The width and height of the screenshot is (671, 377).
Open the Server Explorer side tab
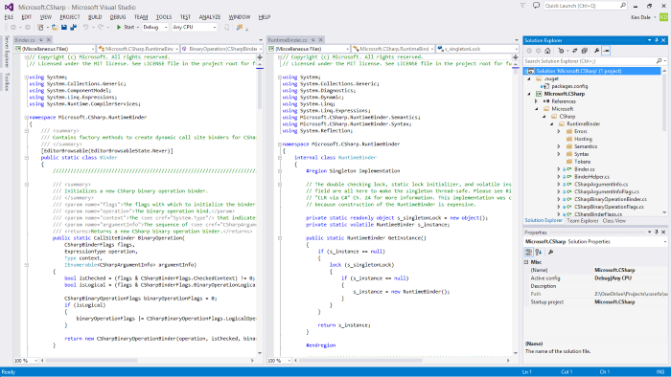[x=7, y=52]
